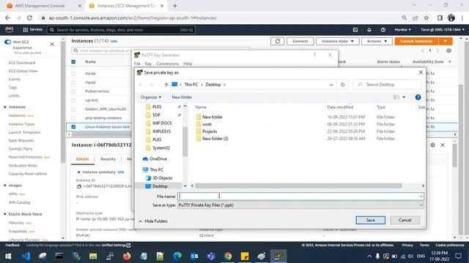469x263 pixels.
Task: Open Google Chrome from the taskbar
Action: point(228,256)
